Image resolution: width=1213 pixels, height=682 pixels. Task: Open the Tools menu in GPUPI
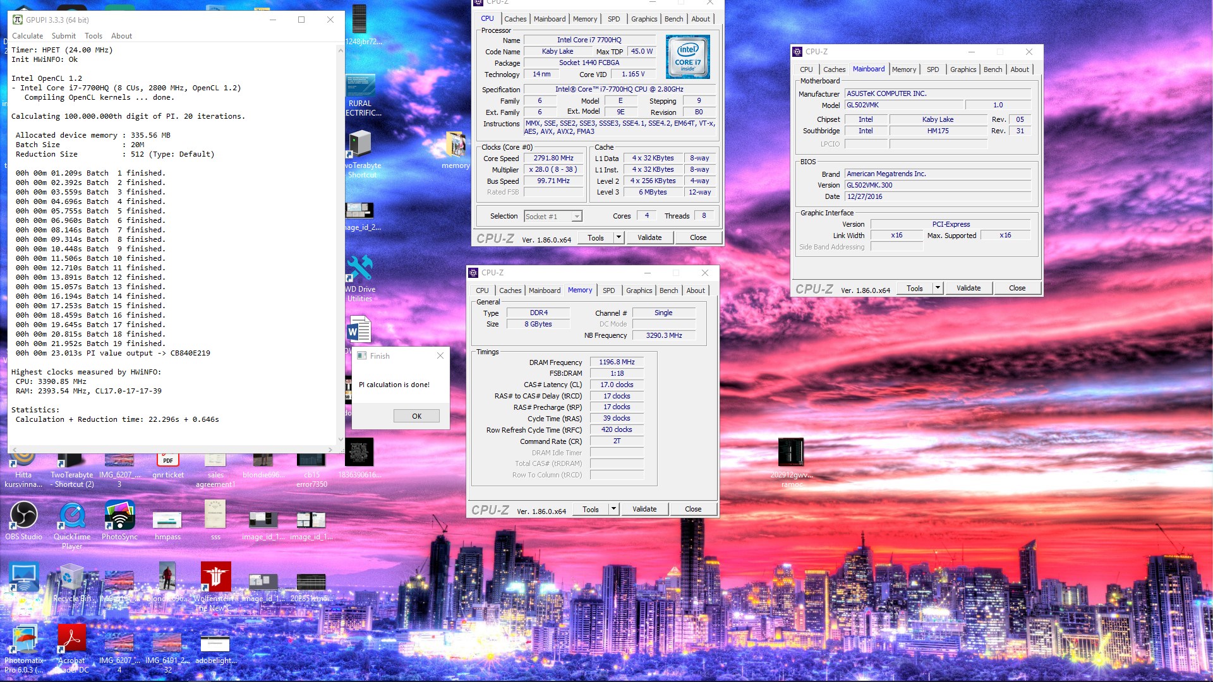pos(94,36)
